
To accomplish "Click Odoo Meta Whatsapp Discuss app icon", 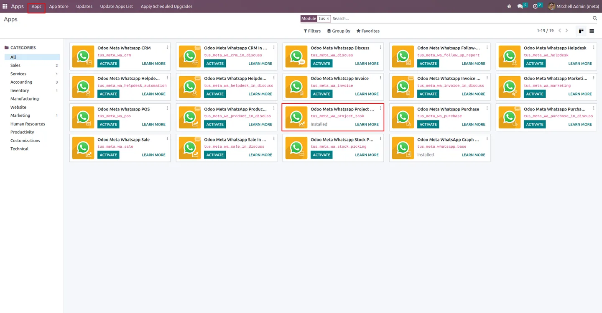I will pos(296,56).
